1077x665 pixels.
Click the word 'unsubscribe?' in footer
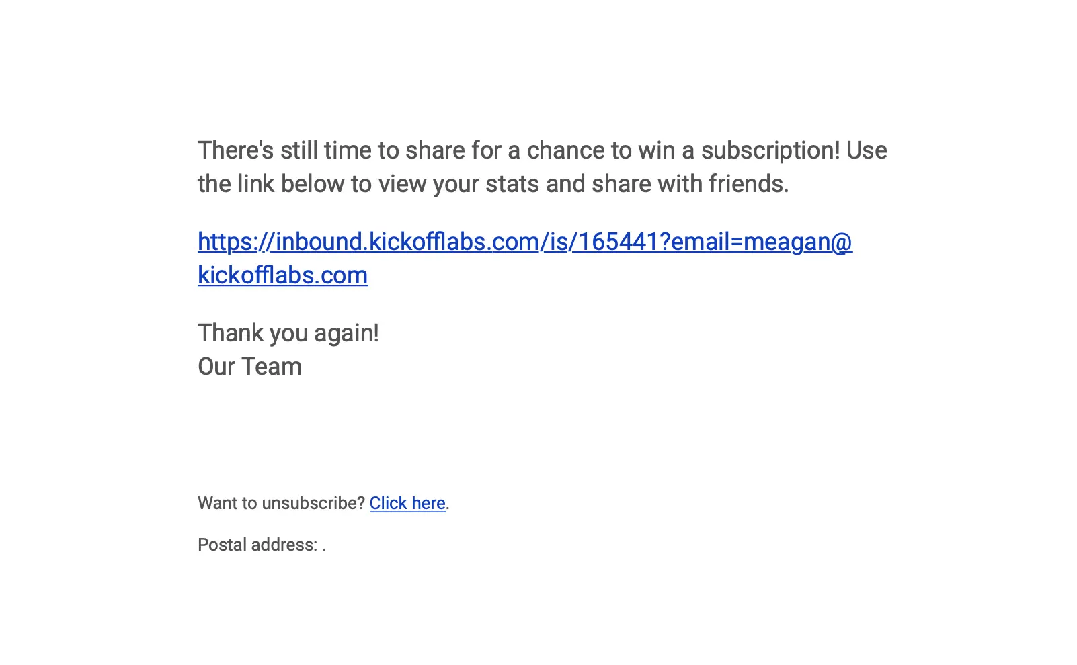coord(313,503)
